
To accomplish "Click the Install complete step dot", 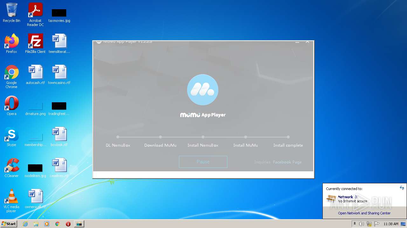I will coord(288,137).
